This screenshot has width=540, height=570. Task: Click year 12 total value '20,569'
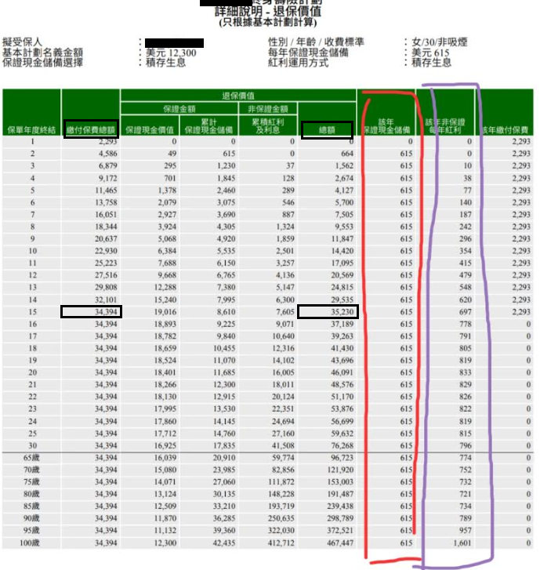tap(342, 275)
